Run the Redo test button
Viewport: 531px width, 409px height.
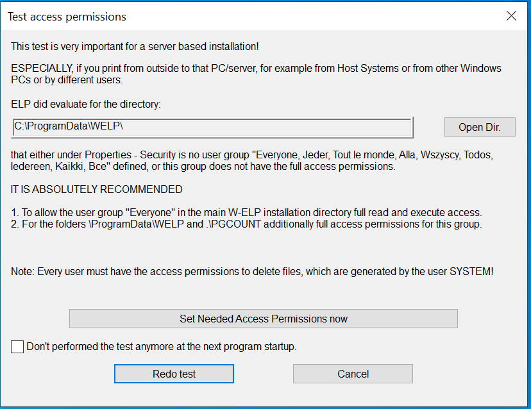(x=174, y=374)
